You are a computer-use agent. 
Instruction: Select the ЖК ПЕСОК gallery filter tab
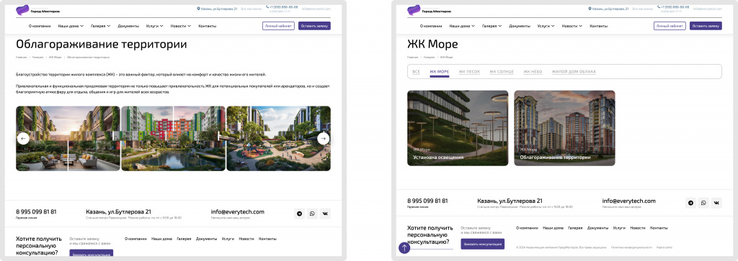pos(469,72)
